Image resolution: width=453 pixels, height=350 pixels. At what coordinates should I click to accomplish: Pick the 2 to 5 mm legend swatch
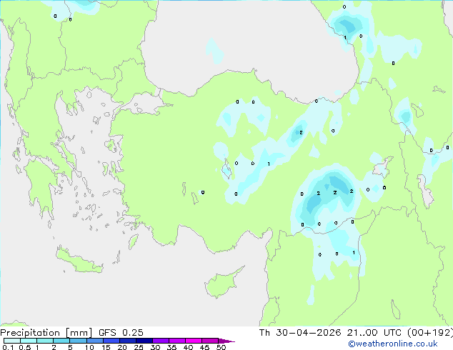tap(61, 341)
